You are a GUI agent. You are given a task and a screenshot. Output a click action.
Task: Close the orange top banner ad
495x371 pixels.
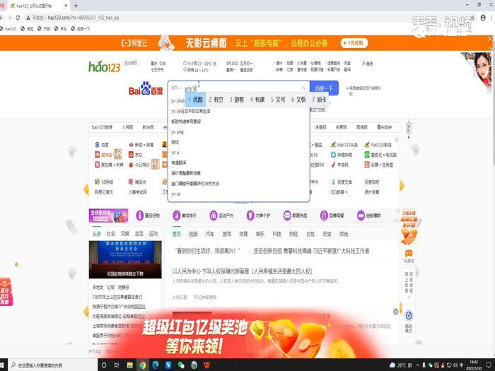coord(491,39)
